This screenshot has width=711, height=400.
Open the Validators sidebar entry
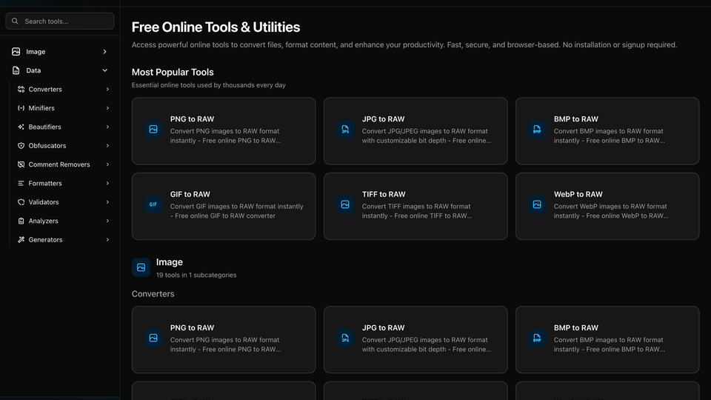point(63,202)
